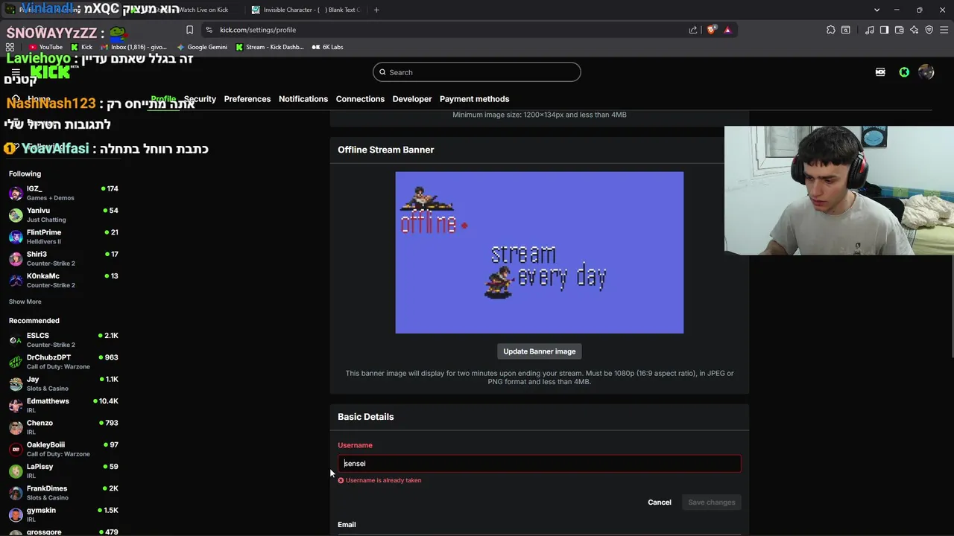954x536 pixels.
Task: Click the apps grid icon in the bookmarks bar
Action: click(10, 47)
